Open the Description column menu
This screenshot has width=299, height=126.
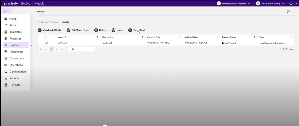coord(143,37)
